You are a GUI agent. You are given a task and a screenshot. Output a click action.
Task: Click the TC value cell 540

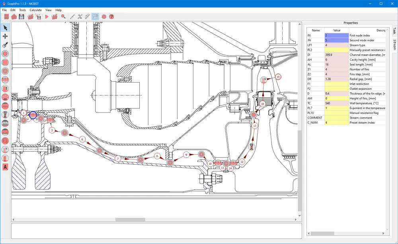337,103
